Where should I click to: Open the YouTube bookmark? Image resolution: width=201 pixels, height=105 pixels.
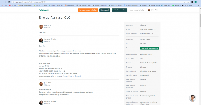tap(13, 5)
